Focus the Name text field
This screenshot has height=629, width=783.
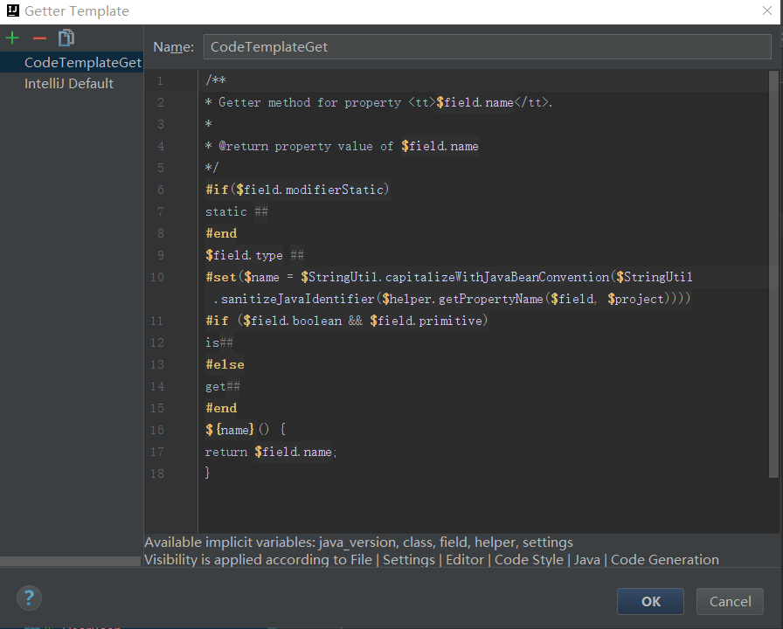[487, 46]
